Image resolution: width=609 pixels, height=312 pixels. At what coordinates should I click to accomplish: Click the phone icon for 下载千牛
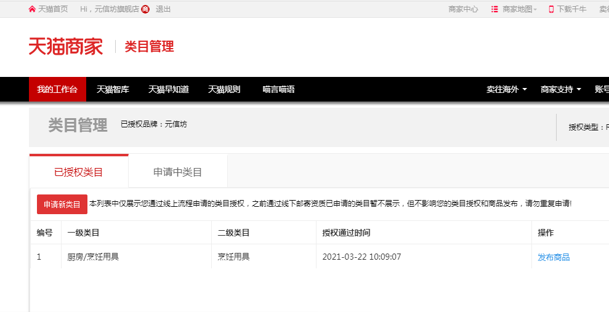click(551, 9)
